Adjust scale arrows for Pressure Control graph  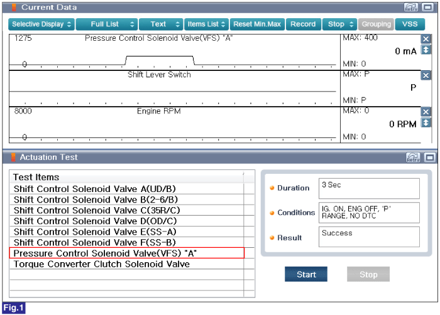point(426,50)
